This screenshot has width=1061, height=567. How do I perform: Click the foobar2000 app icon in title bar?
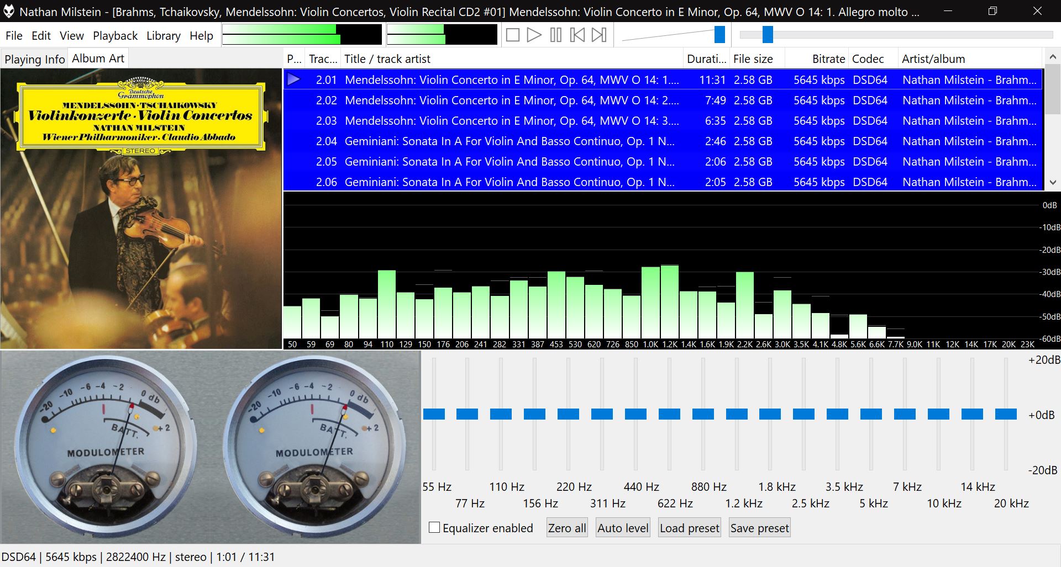9,11
